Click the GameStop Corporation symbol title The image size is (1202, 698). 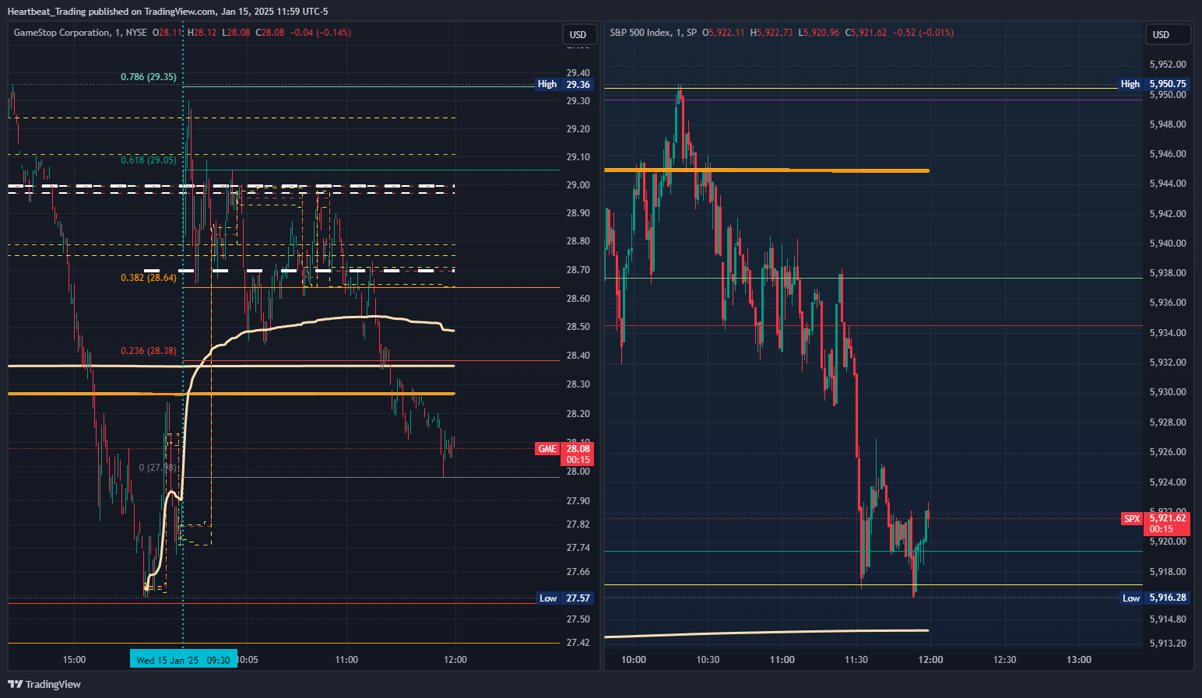pyautogui.click(x=62, y=33)
